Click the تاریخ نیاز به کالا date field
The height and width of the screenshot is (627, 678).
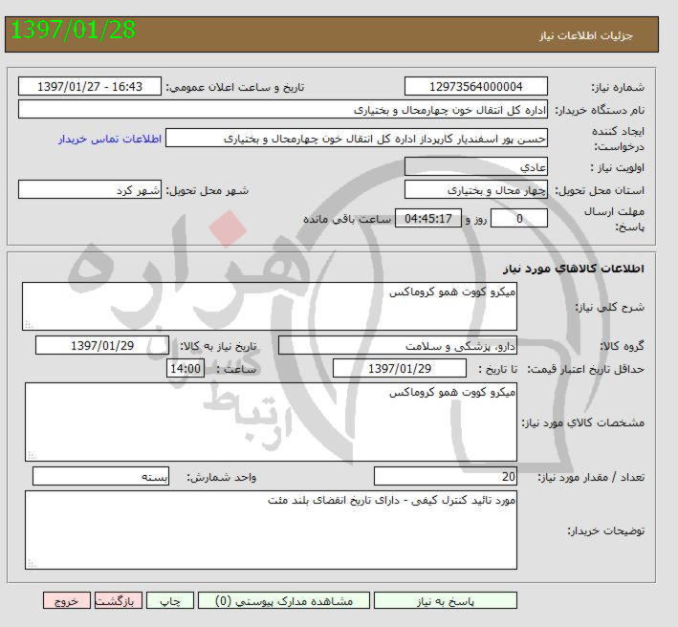102,346
